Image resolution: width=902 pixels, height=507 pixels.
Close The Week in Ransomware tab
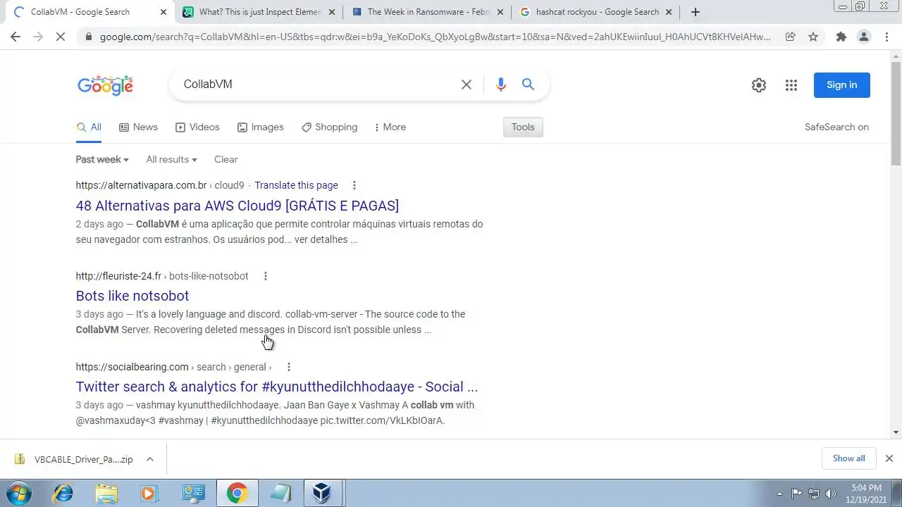pyautogui.click(x=500, y=12)
